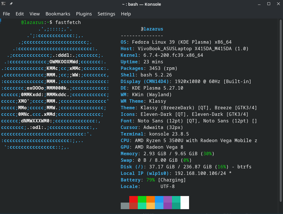This screenshot has width=283, height=214.
Task: Open the Edit menu
Action: (20, 14)
